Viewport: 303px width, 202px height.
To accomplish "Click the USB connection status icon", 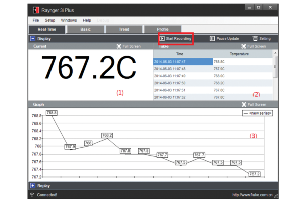I will click(x=32, y=195).
